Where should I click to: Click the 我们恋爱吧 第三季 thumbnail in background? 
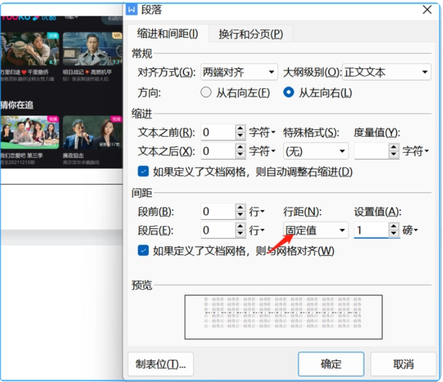point(29,132)
